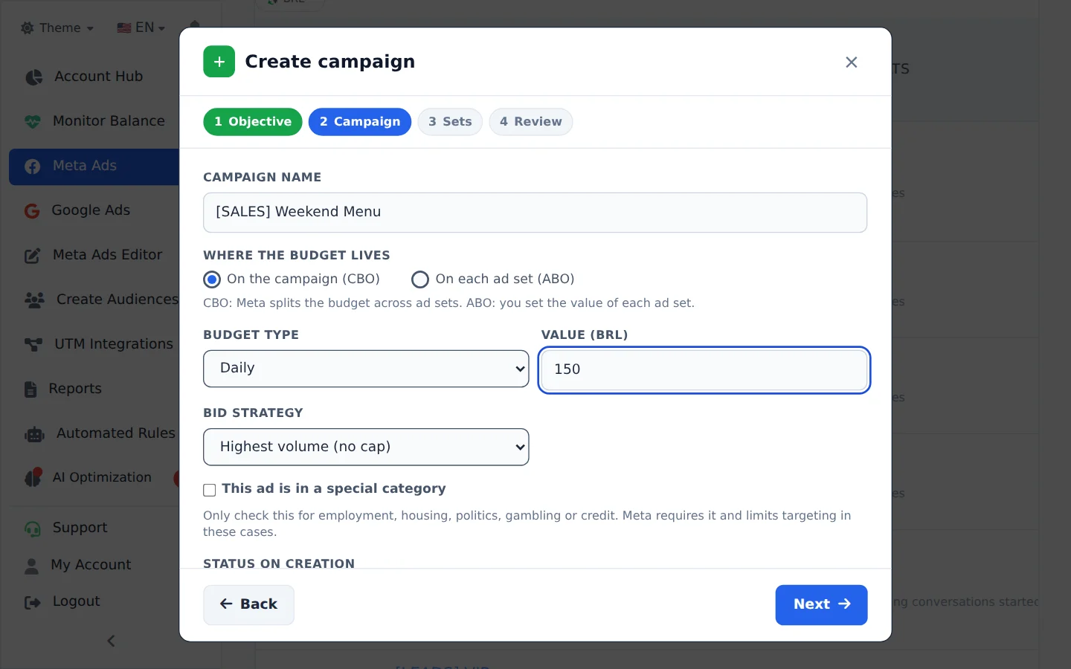The height and width of the screenshot is (669, 1071).
Task: Click the UTM Integrations network icon
Action: click(33, 344)
